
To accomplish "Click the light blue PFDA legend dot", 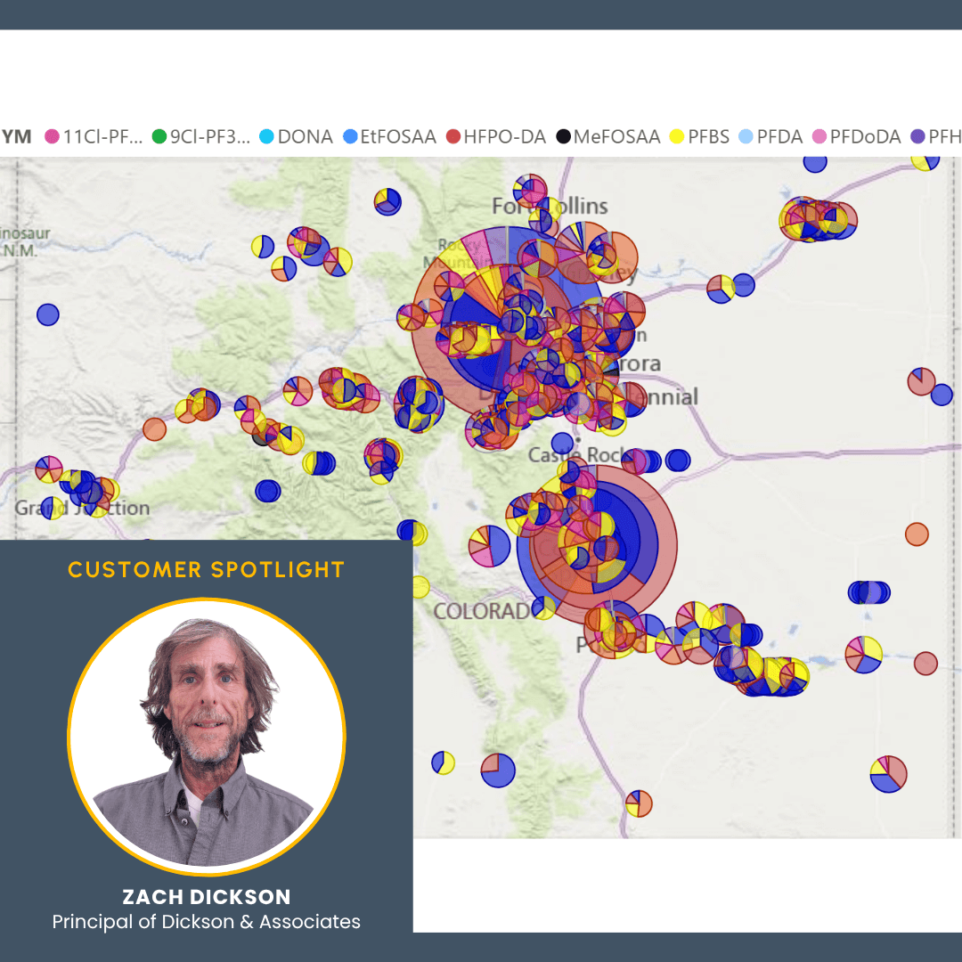I will pos(746,136).
